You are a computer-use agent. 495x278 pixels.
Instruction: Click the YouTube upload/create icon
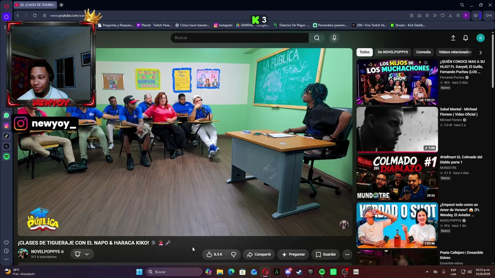(453, 38)
